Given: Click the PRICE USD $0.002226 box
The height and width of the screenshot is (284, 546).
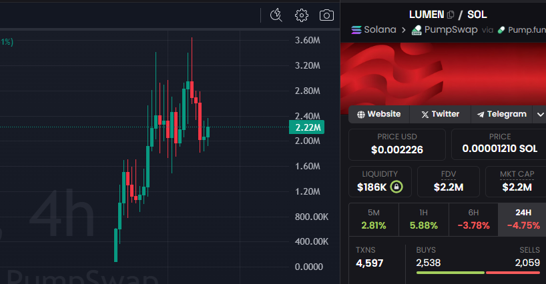Looking at the screenshot, I should coord(397,145).
